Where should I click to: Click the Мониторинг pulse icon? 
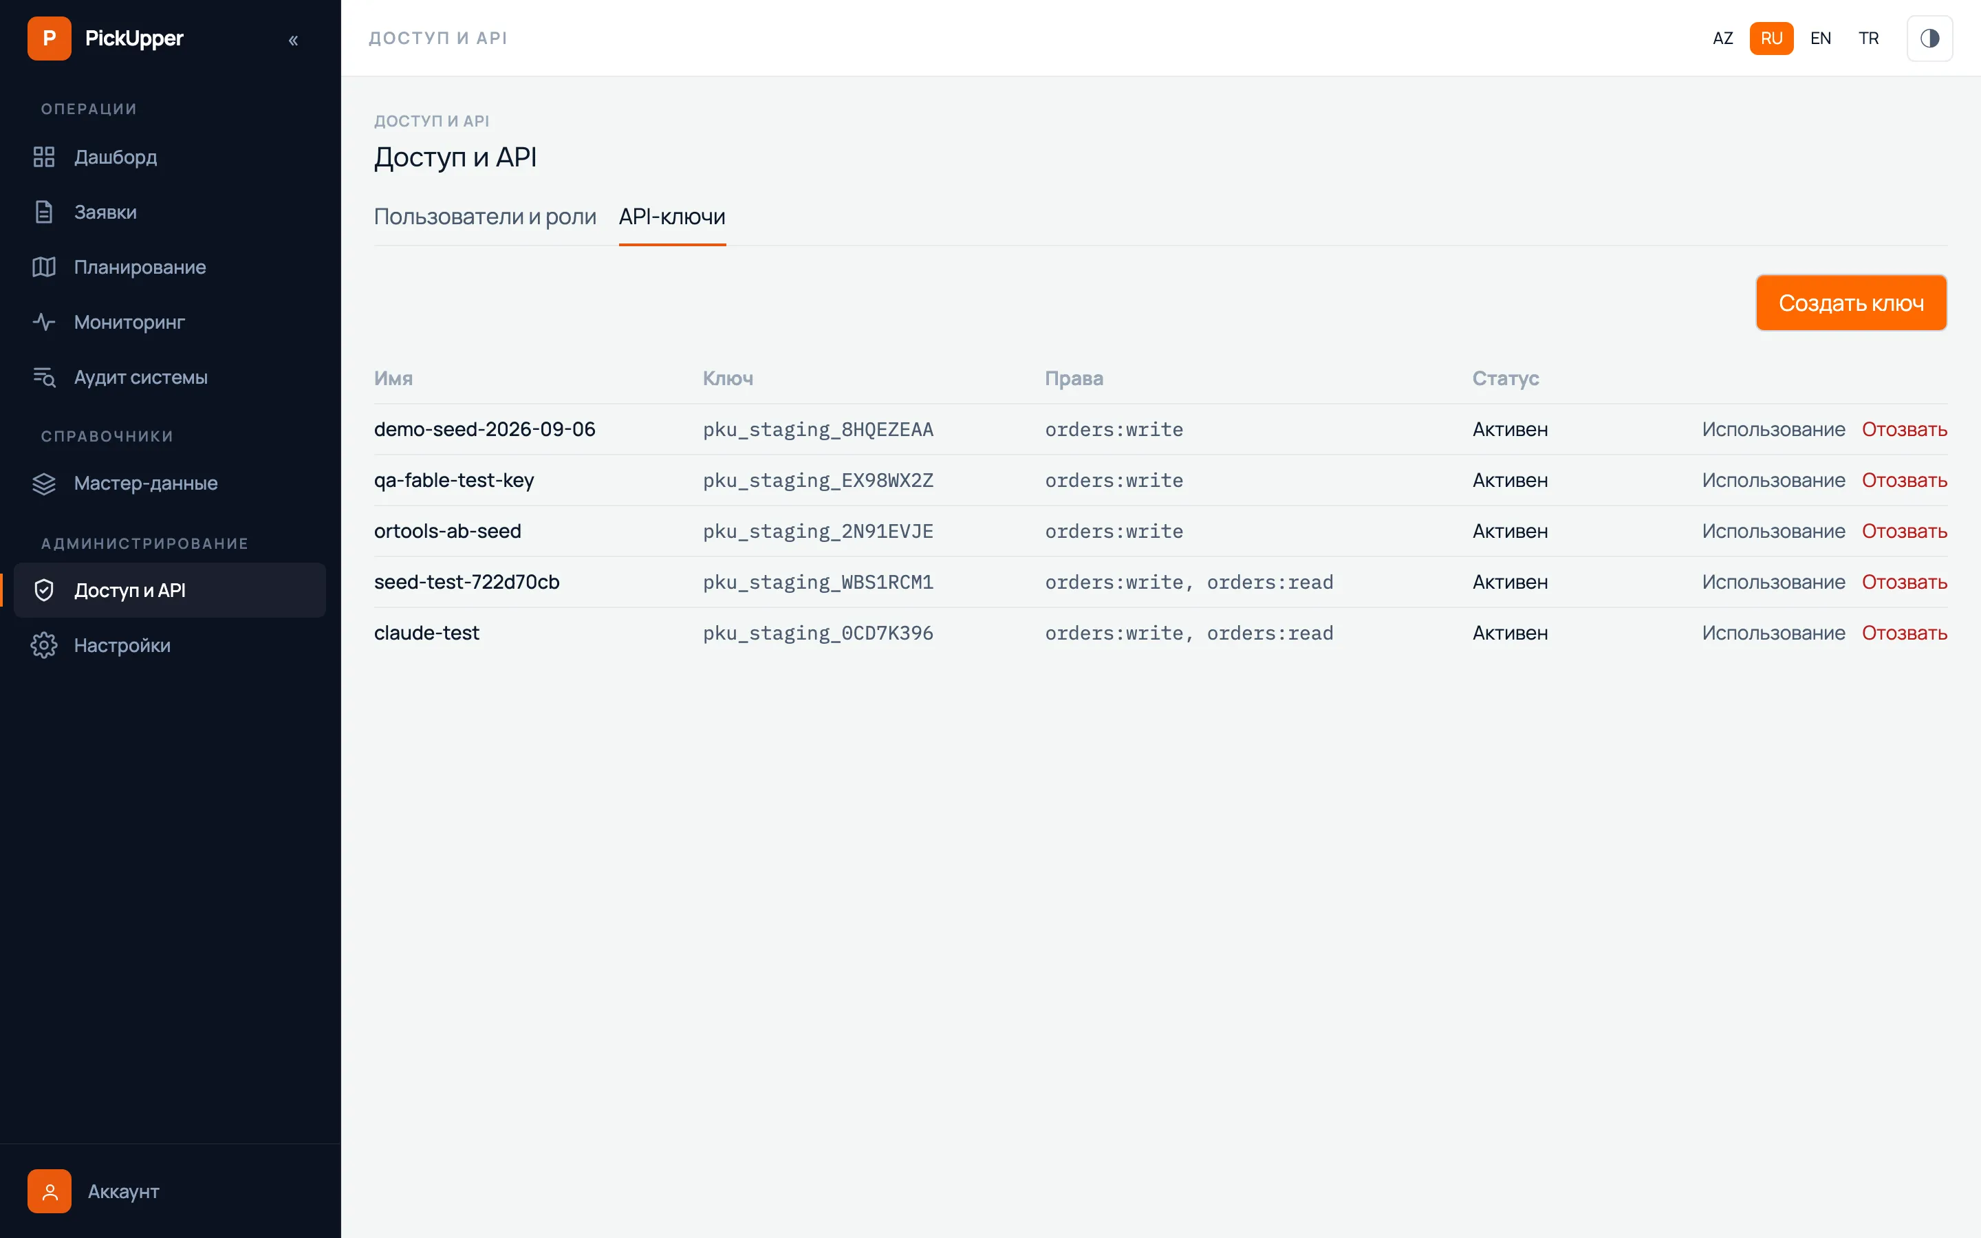tap(44, 322)
